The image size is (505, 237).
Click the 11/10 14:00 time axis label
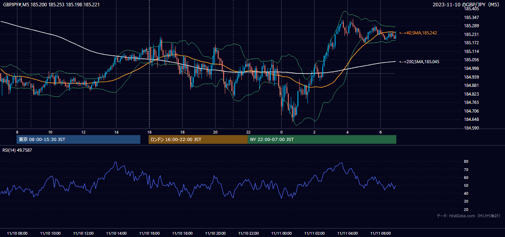[x=116, y=233]
